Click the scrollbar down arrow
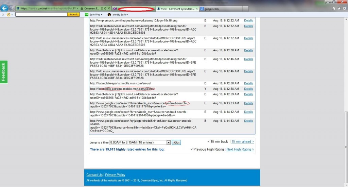 click(346, 185)
